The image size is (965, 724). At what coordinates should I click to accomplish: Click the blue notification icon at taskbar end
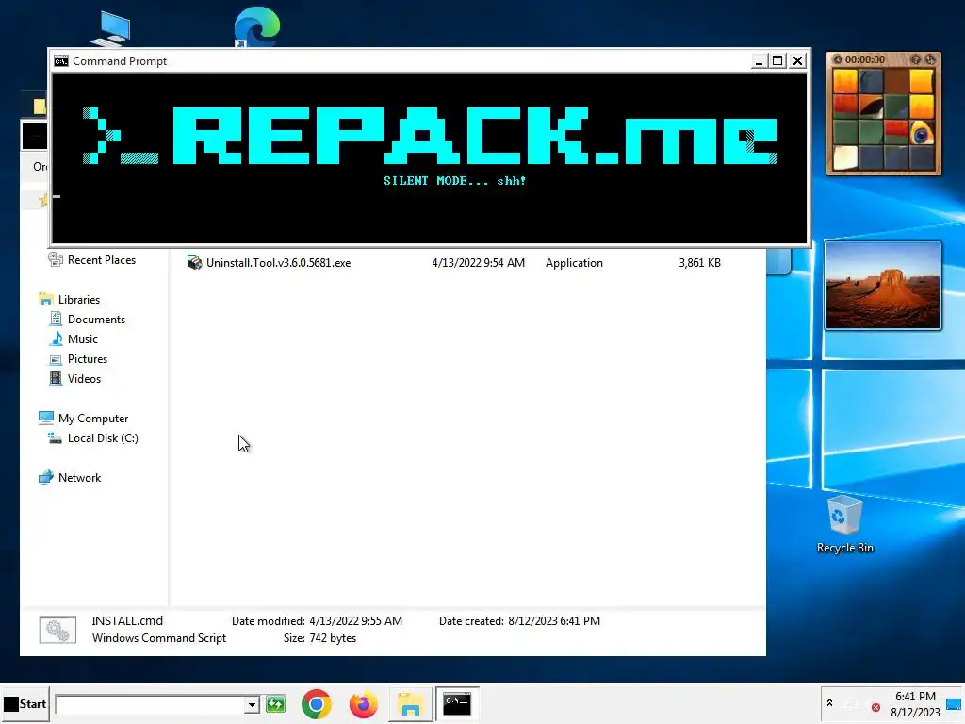tap(954, 703)
